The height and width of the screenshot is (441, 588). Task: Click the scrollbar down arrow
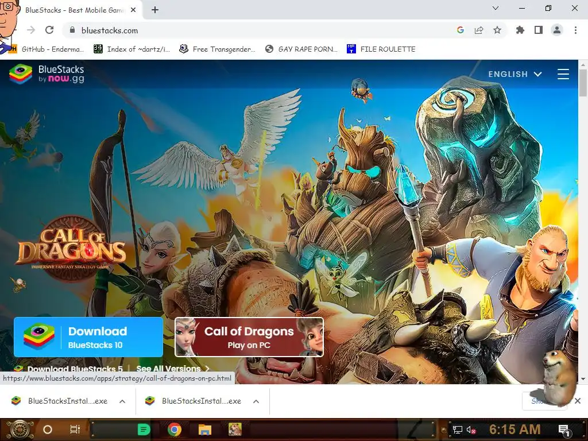click(583, 379)
